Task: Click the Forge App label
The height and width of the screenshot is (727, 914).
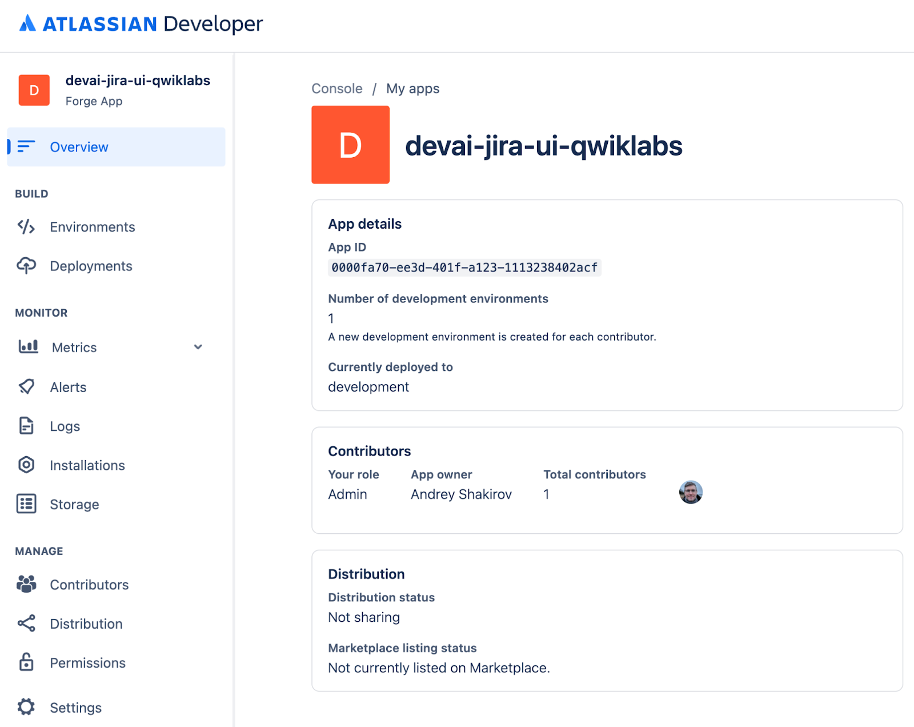Action: pos(94,101)
